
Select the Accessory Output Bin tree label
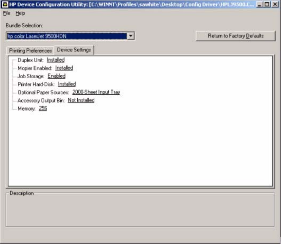click(41, 100)
